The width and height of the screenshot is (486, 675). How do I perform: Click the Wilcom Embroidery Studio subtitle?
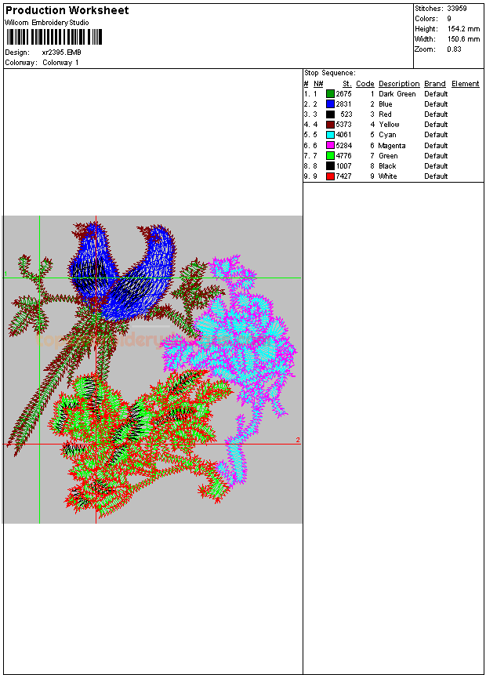pyautogui.click(x=47, y=23)
